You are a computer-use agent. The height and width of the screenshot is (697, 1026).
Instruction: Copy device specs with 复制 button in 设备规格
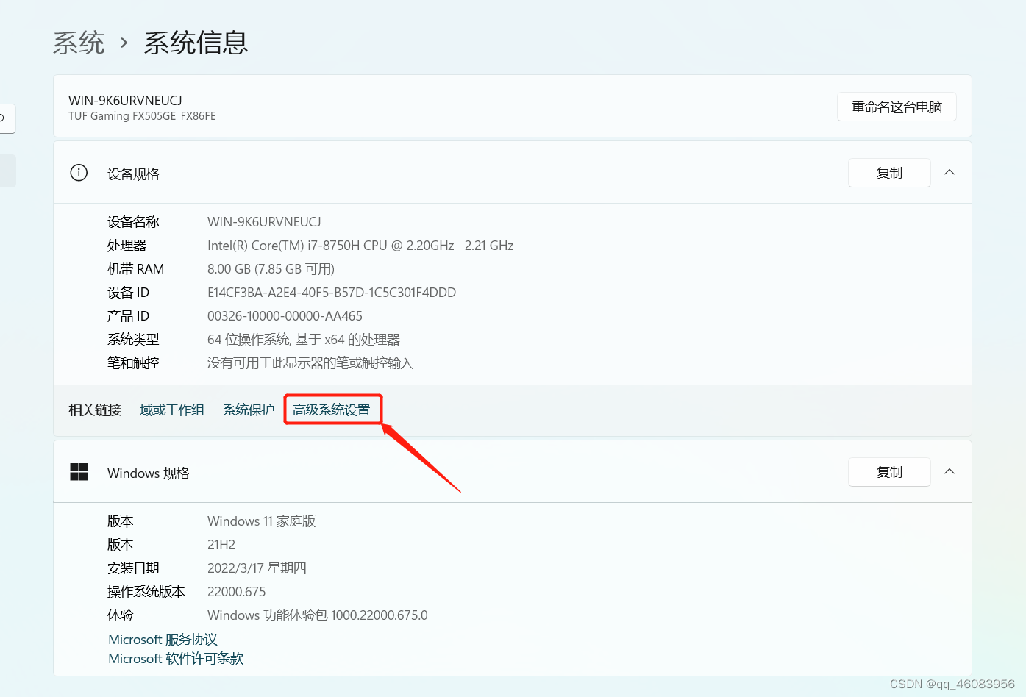pyautogui.click(x=889, y=173)
